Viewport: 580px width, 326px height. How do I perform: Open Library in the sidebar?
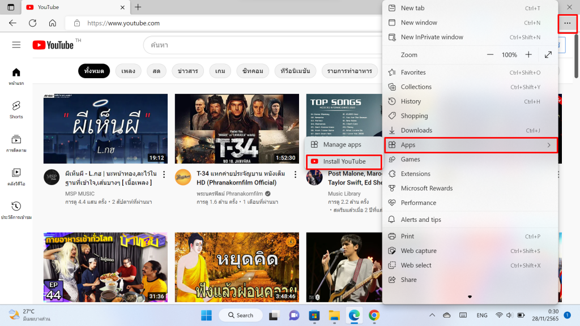tap(16, 177)
